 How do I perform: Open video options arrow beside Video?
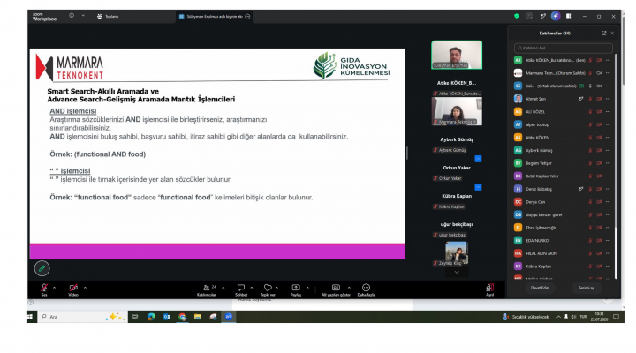click(x=85, y=288)
